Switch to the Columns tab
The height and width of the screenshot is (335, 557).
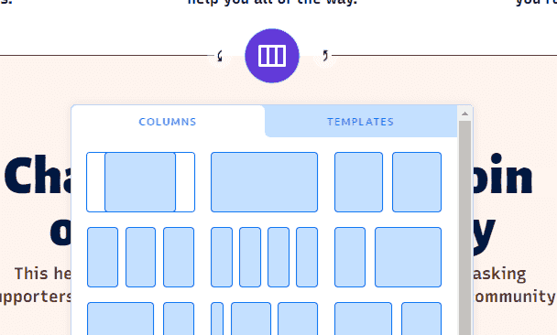pos(168,122)
